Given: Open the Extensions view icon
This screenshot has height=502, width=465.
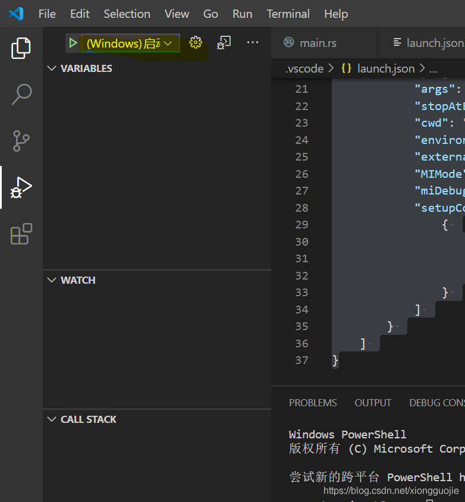Looking at the screenshot, I should (x=21, y=234).
